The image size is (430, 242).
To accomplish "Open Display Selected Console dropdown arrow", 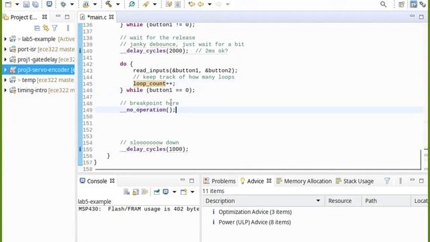I will pos(175,192).
